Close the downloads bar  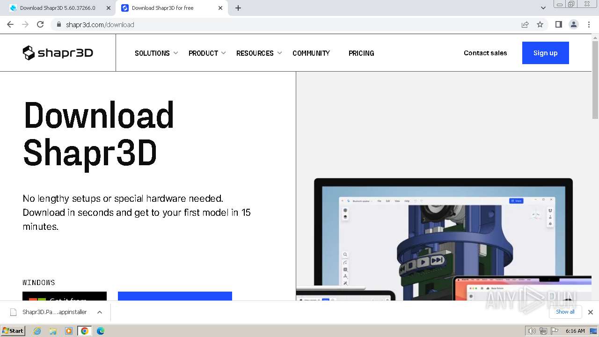pos(591,312)
